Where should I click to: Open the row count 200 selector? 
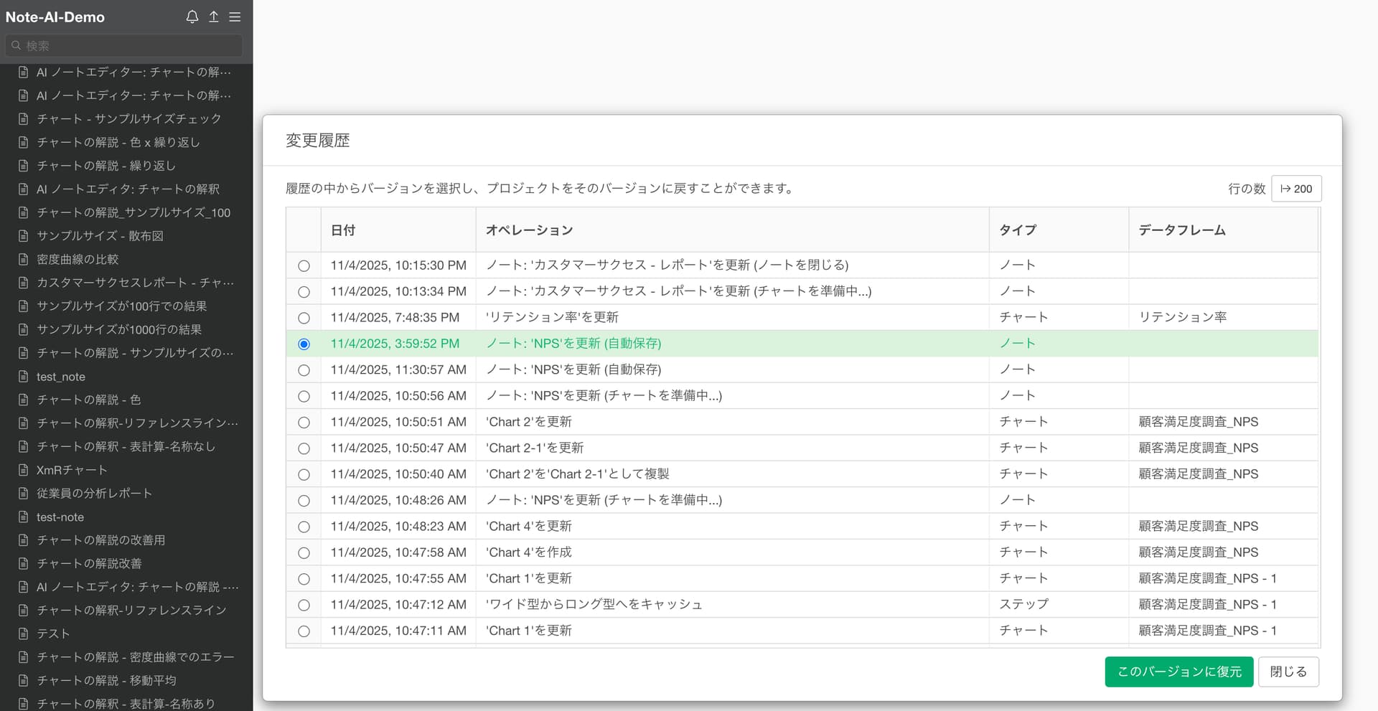1295,189
